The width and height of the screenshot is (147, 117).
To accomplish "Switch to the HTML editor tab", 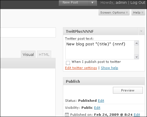I will coord(44,54).
